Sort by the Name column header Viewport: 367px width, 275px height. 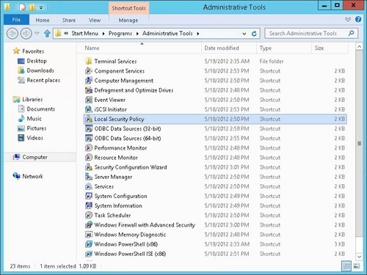coord(139,48)
